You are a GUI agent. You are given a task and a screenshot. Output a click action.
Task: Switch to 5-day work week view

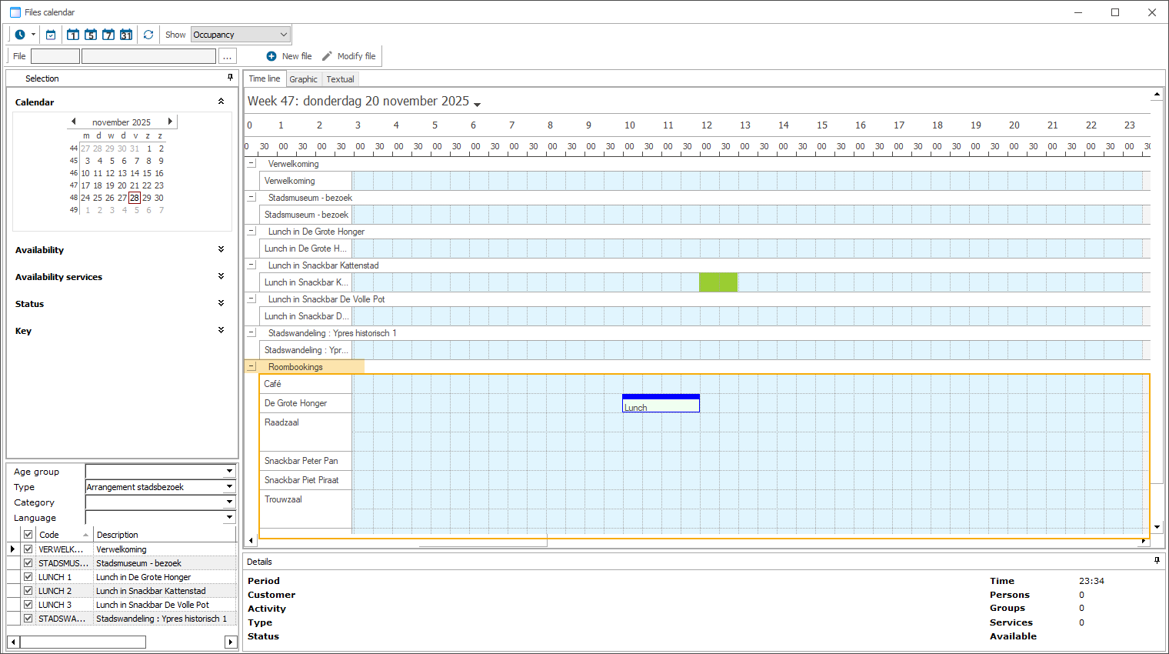point(91,35)
